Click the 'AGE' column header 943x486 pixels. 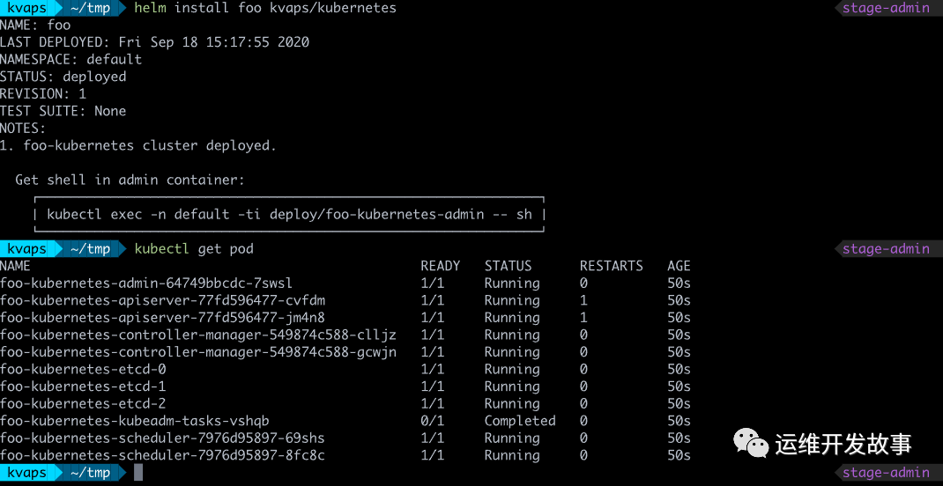[679, 266]
